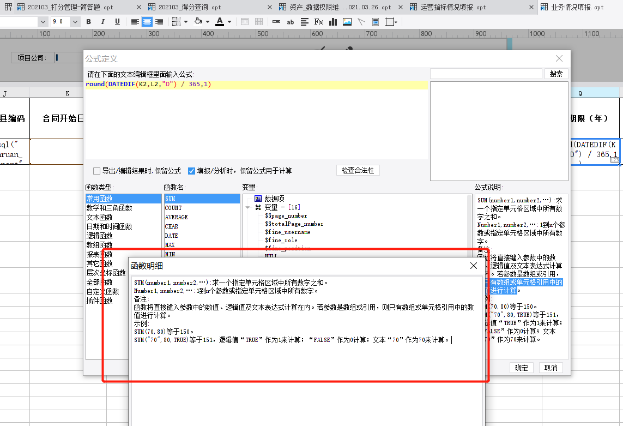Click the function search input field
The height and width of the screenshot is (426, 623).
pos(486,74)
